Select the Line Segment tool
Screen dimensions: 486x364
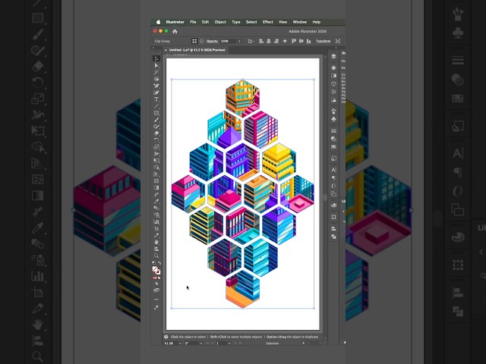[x=156, y=106]
